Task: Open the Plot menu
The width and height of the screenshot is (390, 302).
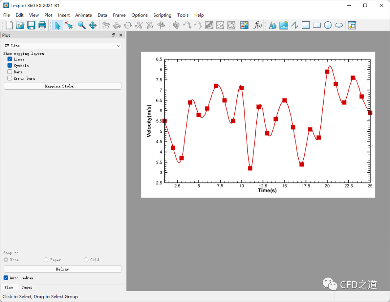Action: 48,15
